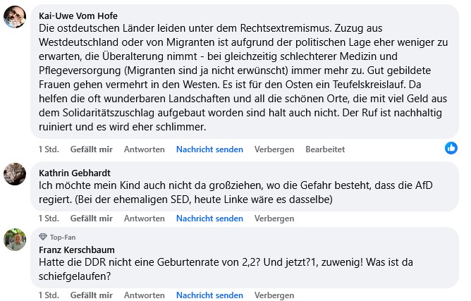Open Kai-Uwe Vom Hofe's profile name link

[79, 15]
